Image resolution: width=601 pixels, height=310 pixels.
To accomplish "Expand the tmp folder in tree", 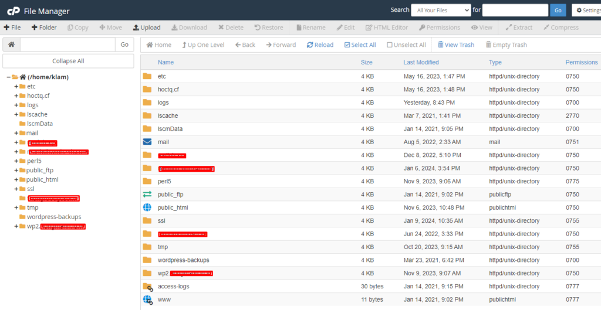I will pyautogui.click(x=16, y=207).
